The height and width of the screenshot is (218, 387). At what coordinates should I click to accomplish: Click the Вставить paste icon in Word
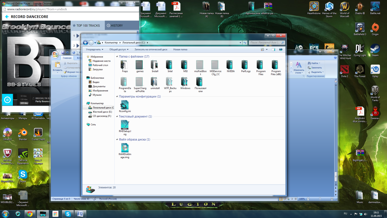pyautogui.click(x=57, y=65)
